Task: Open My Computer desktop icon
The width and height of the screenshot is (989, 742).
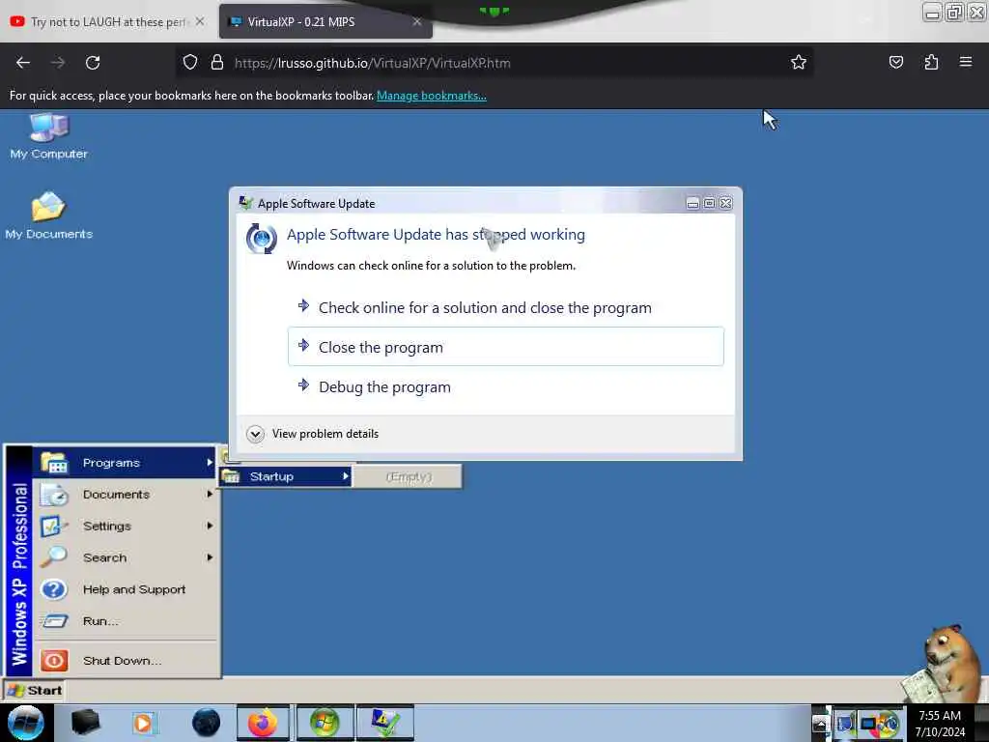Action: tap(48, 135)
